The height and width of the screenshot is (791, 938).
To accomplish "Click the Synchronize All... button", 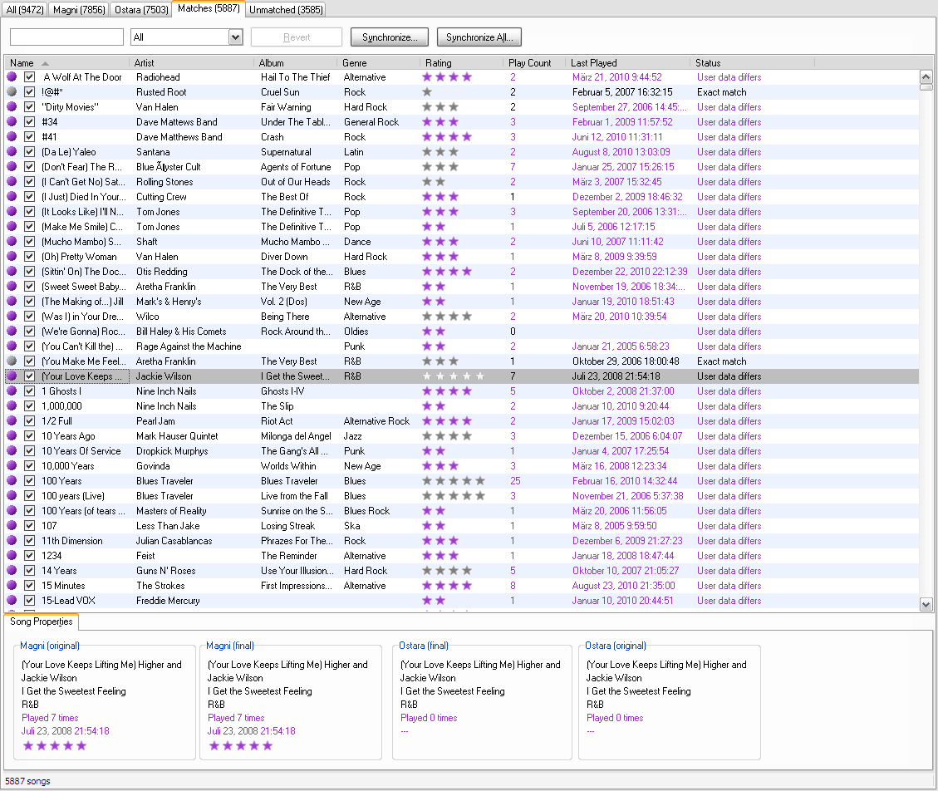I will (x=479, y=37).
